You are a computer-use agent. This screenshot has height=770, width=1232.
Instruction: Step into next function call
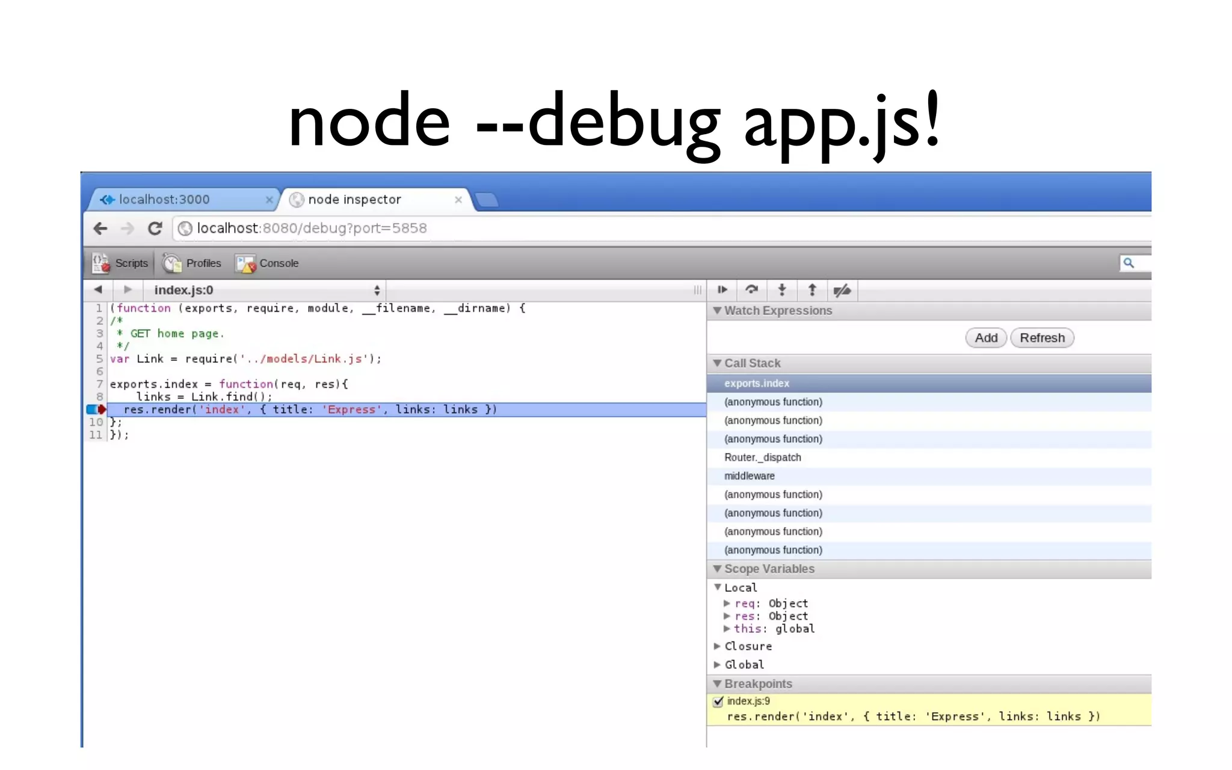point(782,290)
